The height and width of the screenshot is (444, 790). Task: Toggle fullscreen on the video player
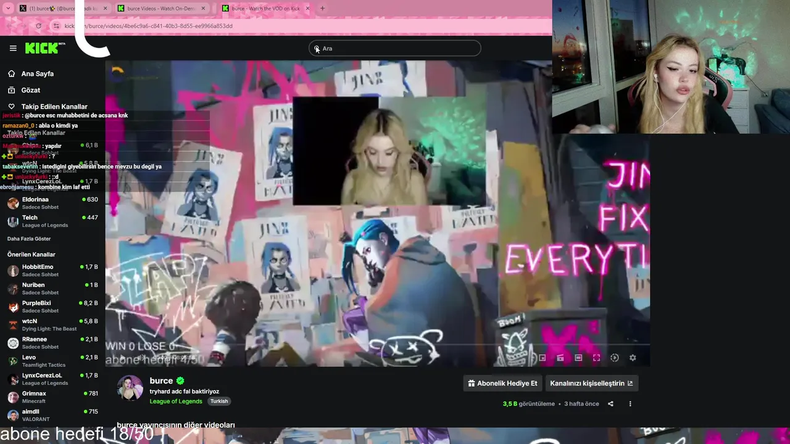596,358
